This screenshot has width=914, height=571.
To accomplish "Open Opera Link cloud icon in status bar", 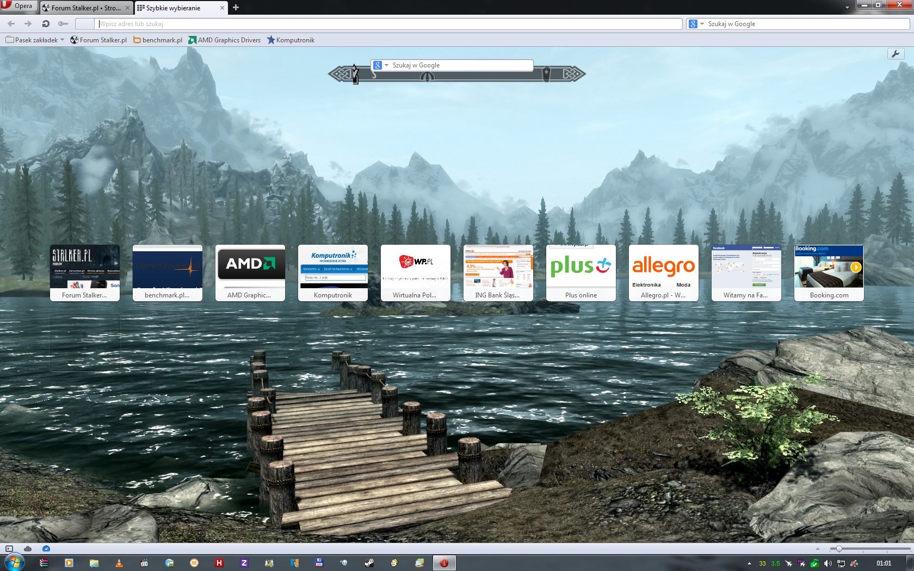I will 28,549.
